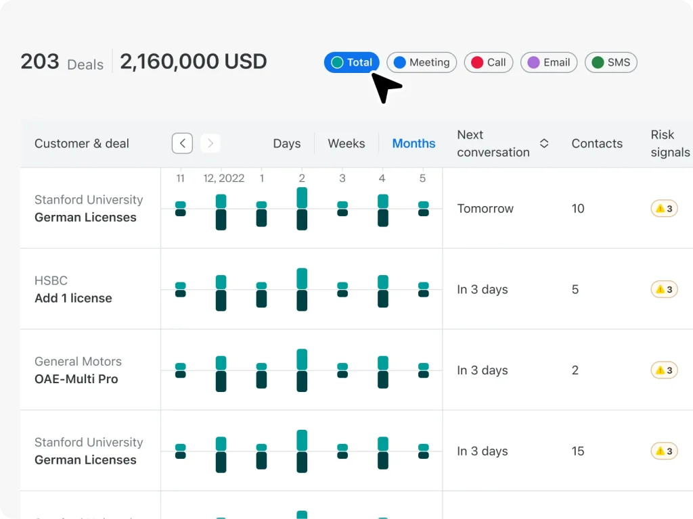Click month 2 activity bar in HSBC row
This screenshot has width=693, height=519.
coord(302,289)
